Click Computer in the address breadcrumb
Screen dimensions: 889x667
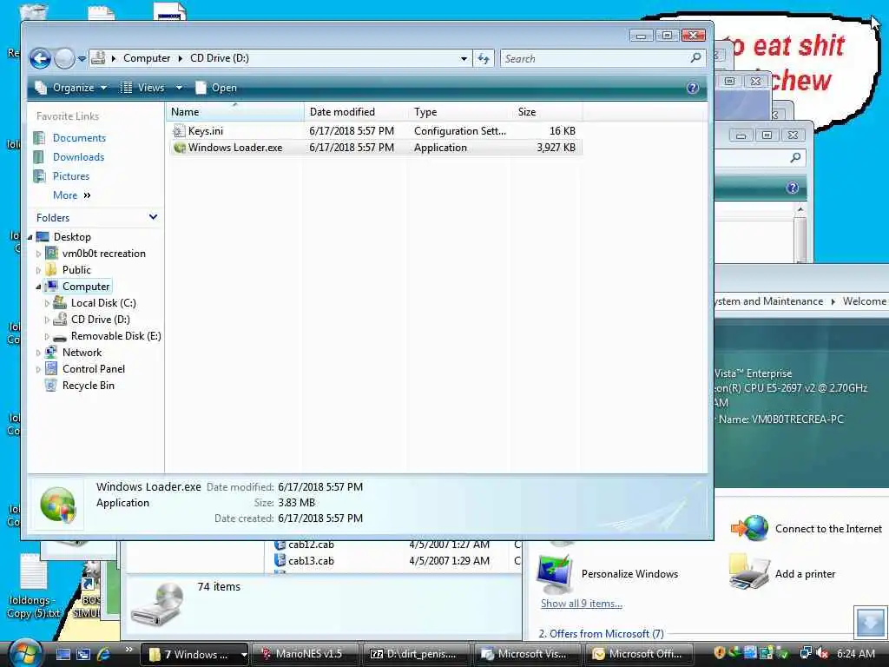[x=147, y=58]
